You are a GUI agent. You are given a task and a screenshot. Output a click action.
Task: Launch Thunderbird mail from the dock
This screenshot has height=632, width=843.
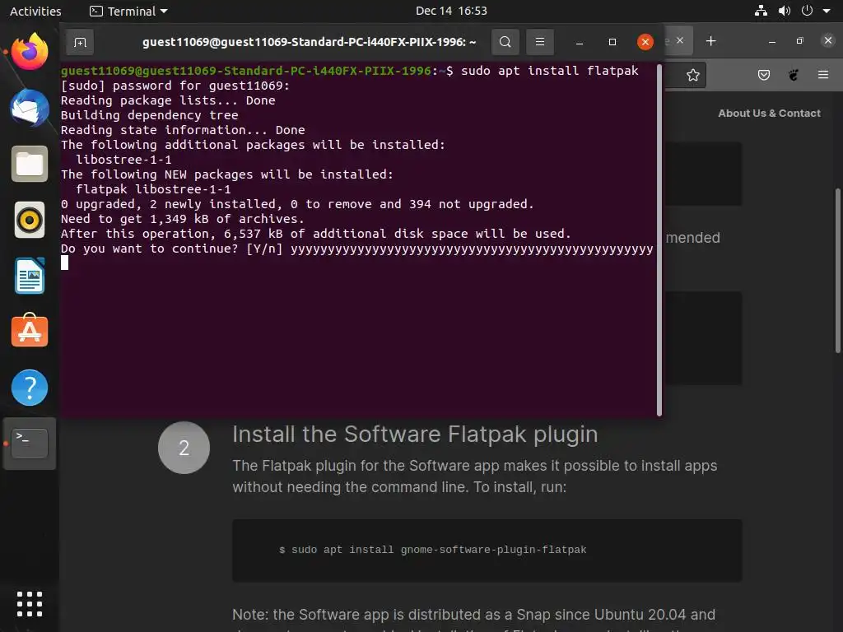click(x=30, y=108)
